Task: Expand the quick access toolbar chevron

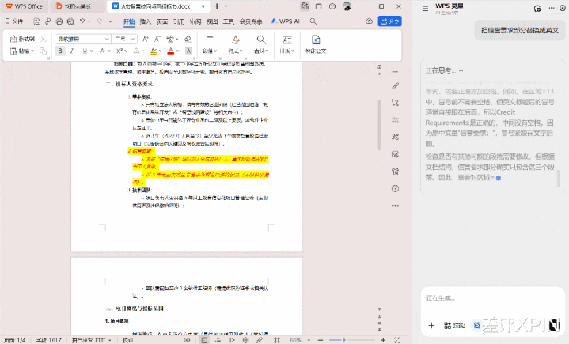Action: [111, 21]
